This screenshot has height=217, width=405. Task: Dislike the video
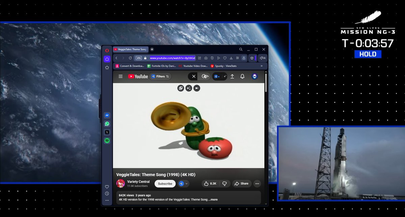pos(224,184)
